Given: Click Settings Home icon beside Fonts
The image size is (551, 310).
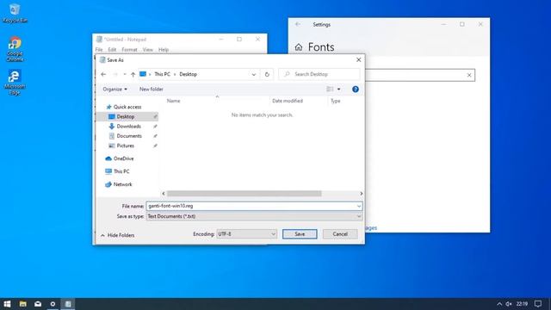Looking at the screenshot, I should 299,47.
